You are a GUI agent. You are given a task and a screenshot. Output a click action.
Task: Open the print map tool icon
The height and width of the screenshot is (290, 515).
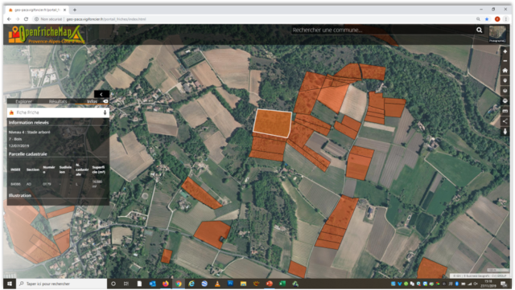505,101
